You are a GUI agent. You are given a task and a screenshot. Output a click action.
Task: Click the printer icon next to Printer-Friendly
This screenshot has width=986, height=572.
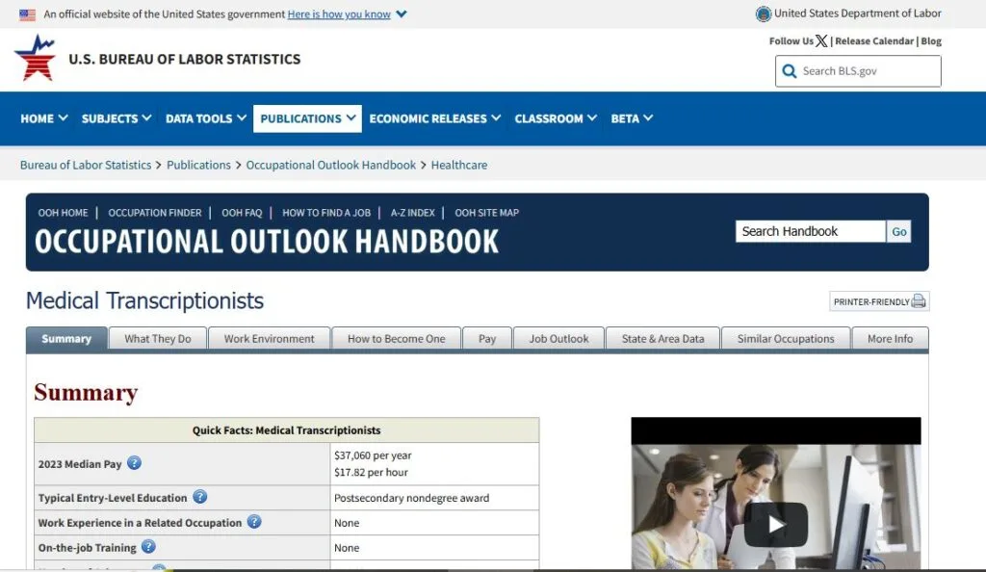click(x=919, y=301)
